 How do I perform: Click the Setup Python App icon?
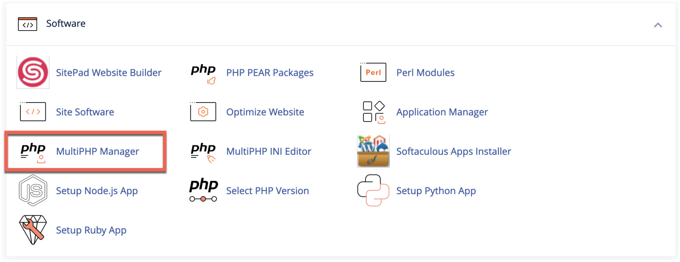(373, 191)
